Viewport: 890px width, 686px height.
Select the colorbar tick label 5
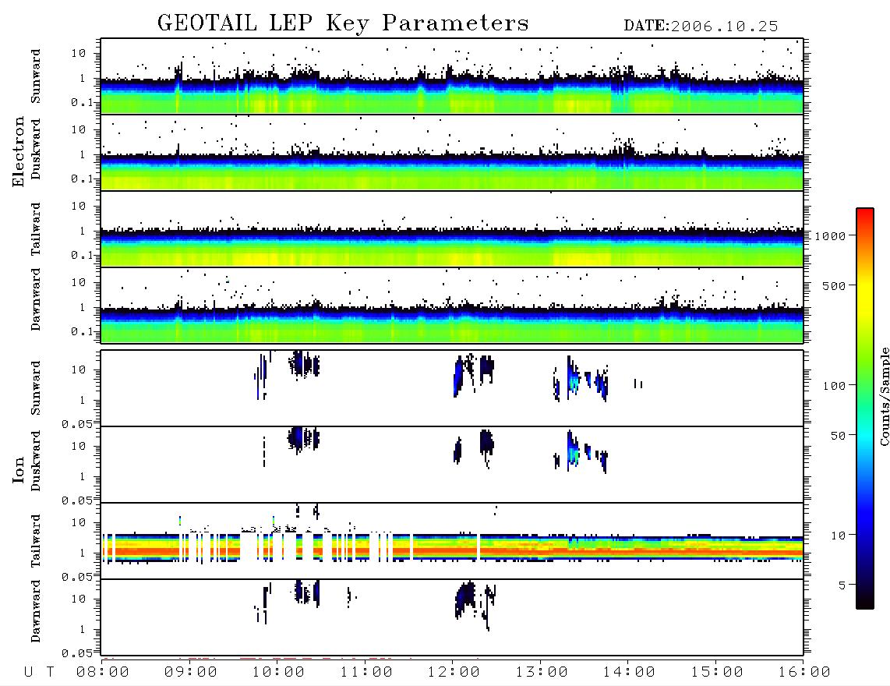pos(842,585)
